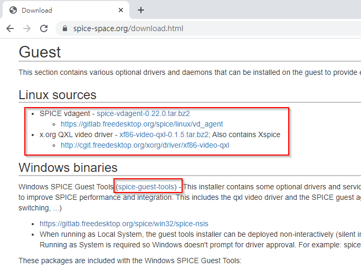
Task: Select the Download browser tab
Action: 66,10
